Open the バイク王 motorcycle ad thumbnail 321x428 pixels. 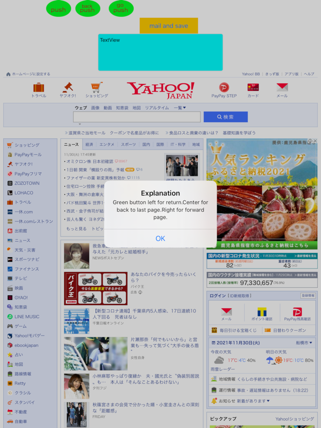[x=96, y=288]
